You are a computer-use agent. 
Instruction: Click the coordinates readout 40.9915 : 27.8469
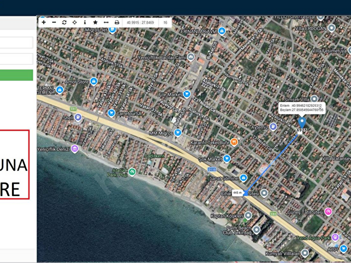(140, 22)
